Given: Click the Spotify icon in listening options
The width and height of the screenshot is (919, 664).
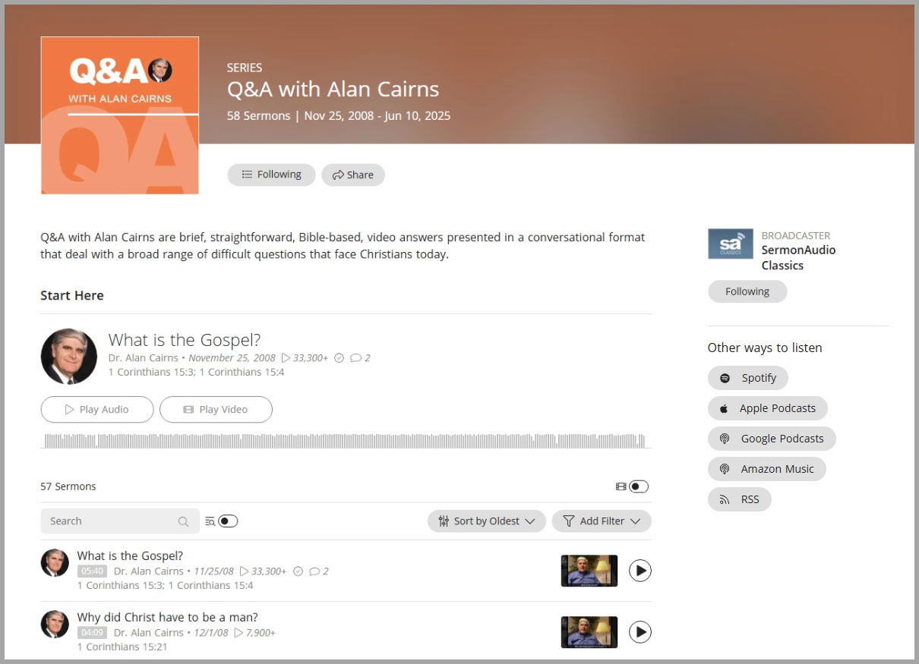Looking at the screenshot, I should pos(725,378).
